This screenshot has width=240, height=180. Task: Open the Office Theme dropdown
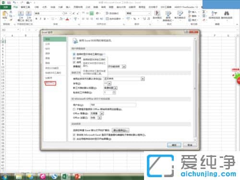pos(99,118)
